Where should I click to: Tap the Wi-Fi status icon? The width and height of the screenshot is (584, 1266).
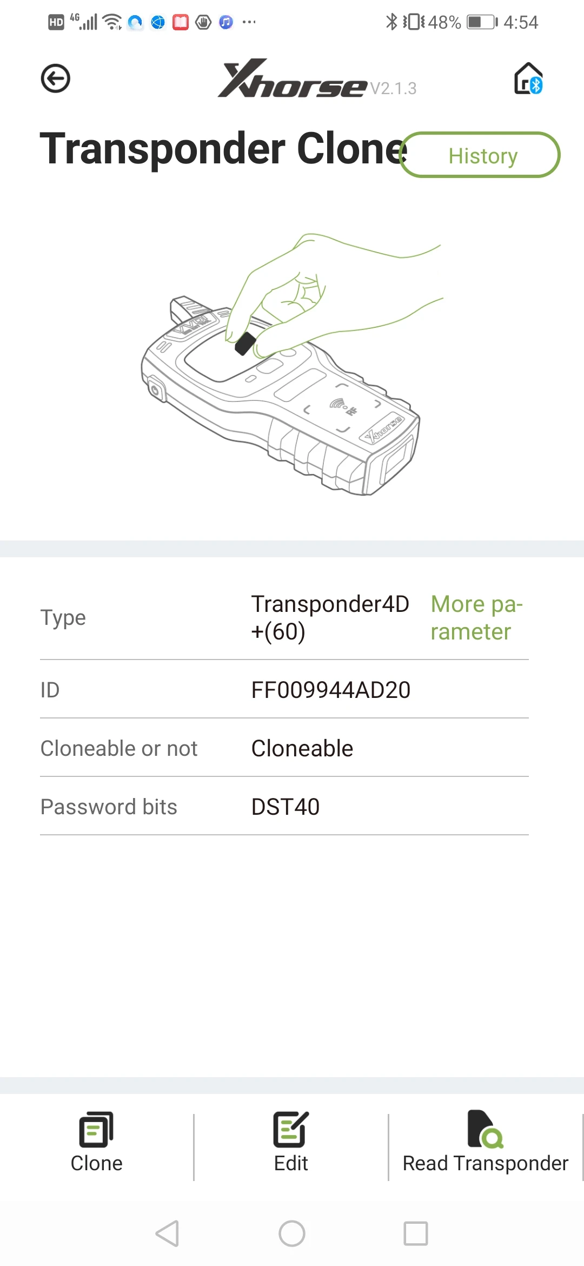click(x=112, y=22)
